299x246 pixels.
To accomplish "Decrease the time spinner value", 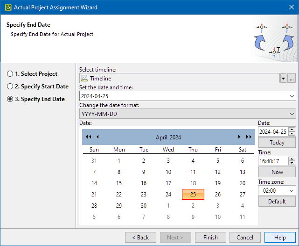I will point(292,163).
